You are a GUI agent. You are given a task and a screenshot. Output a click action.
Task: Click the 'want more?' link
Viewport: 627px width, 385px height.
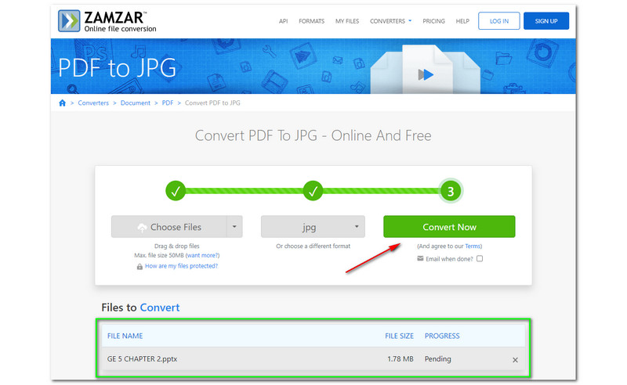tap(201, 256)
